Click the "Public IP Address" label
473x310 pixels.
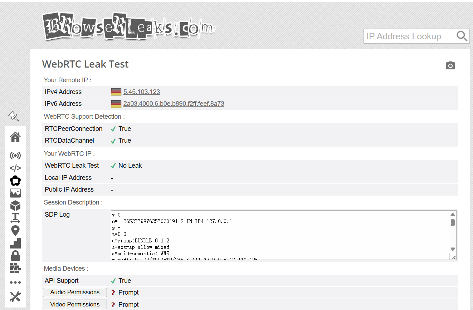tap(69, 190)
